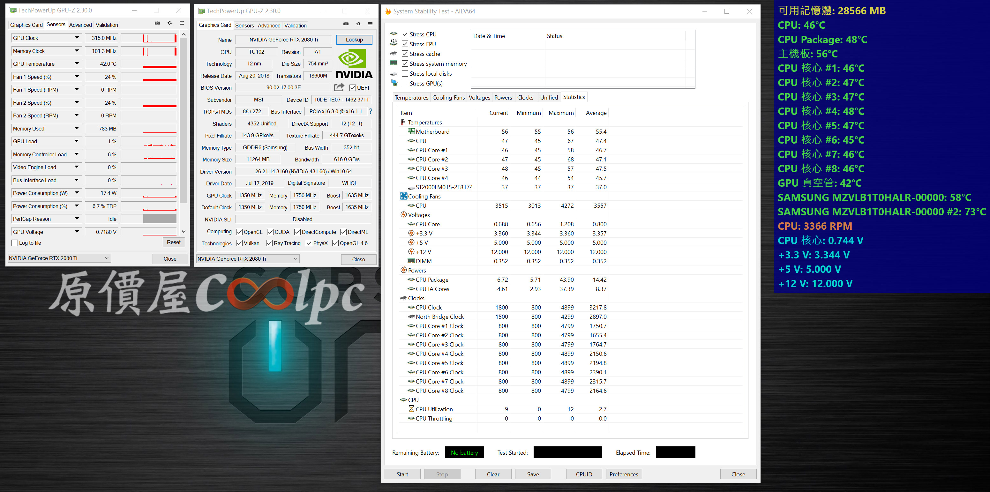Uncheck Stress system memory checkbox
Viewport: 990px width, 492px height.
(405, 64)
